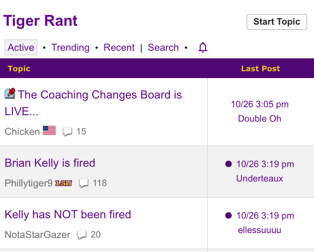This screenshot has width=314, height=252.
Task: Click the LSU badge next to Phillytiger9
Action: (63, 183)
